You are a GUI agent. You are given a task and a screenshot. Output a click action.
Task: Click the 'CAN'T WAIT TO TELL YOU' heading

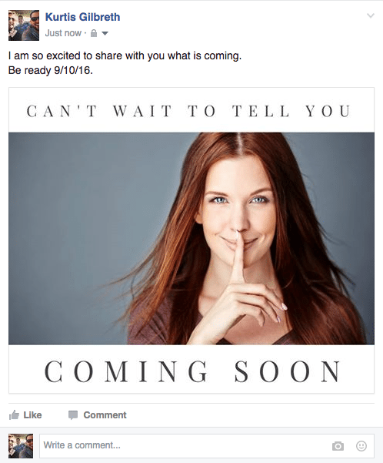(188, 112)
